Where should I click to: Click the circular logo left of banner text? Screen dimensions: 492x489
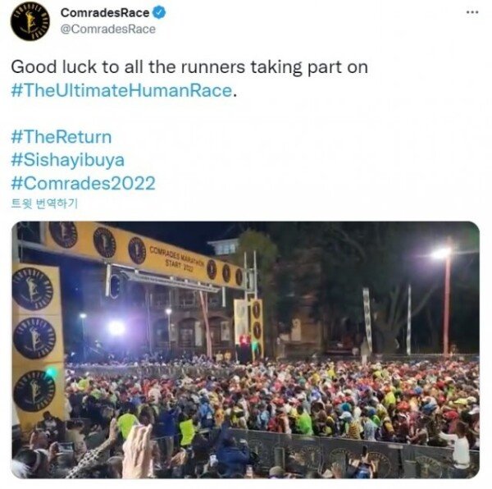click(137, 250)
